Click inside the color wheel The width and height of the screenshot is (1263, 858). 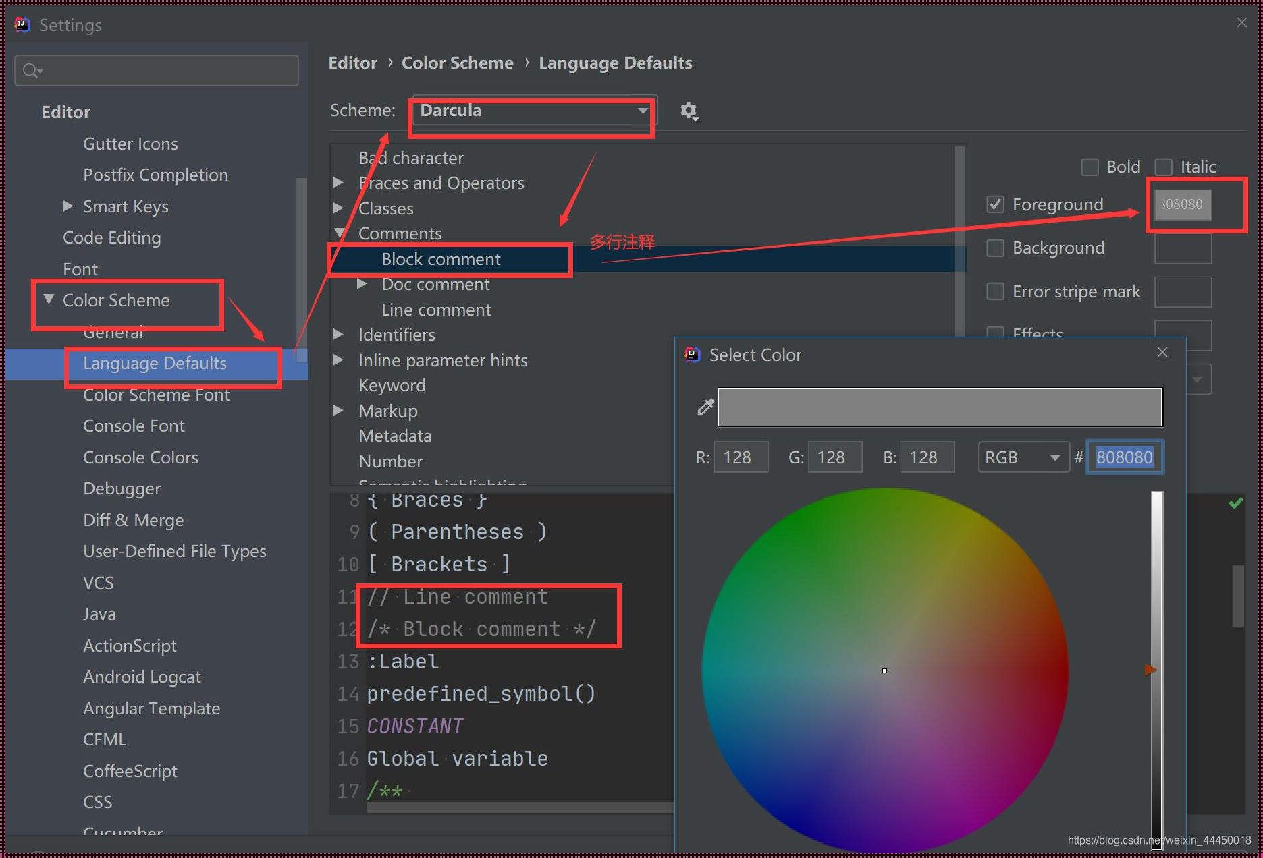point(885,670)
